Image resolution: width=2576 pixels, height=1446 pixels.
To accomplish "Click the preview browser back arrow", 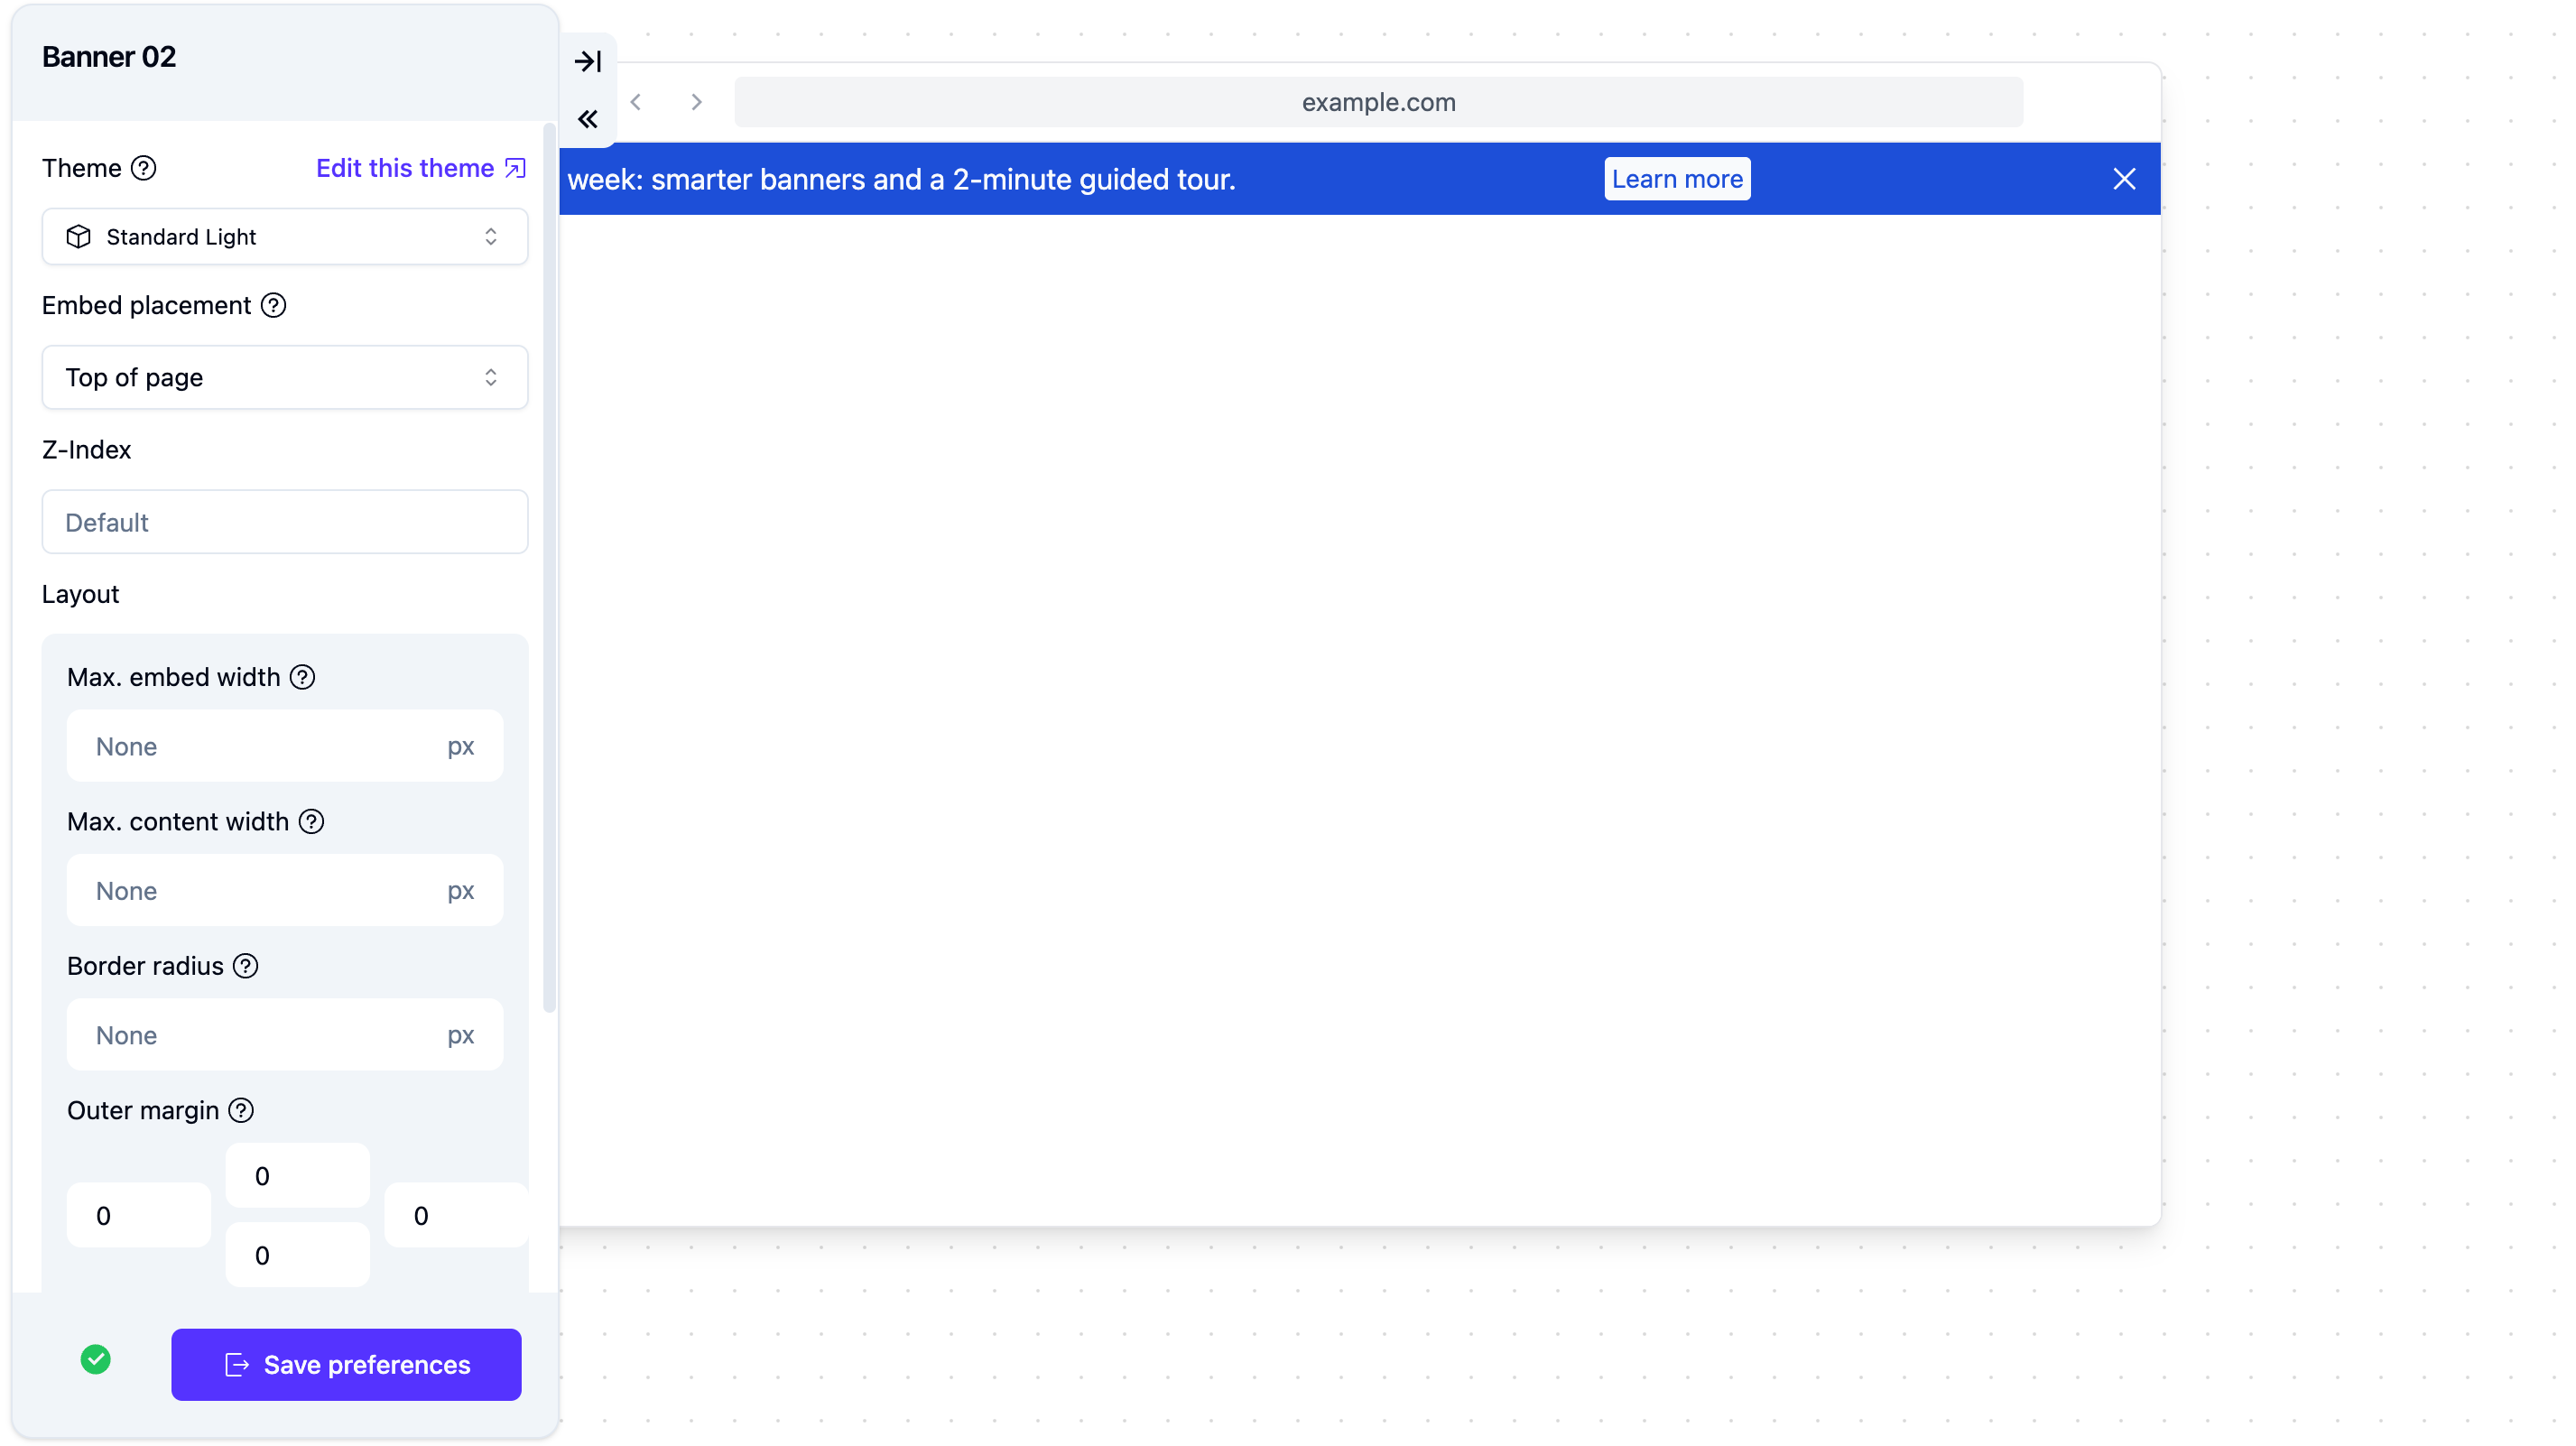I will (636, 102).
